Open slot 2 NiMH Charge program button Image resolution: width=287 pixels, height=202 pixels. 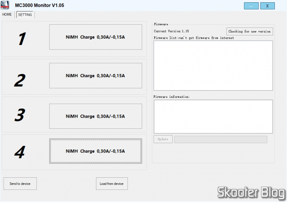(96, 75)
